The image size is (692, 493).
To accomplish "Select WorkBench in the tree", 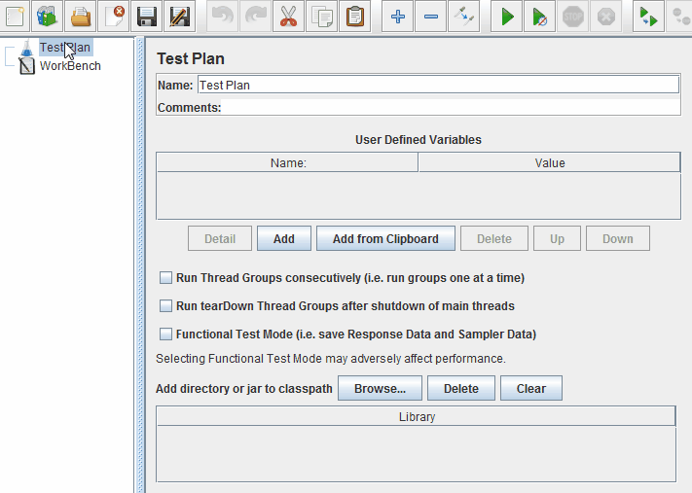I will click(x=69, y=66).
